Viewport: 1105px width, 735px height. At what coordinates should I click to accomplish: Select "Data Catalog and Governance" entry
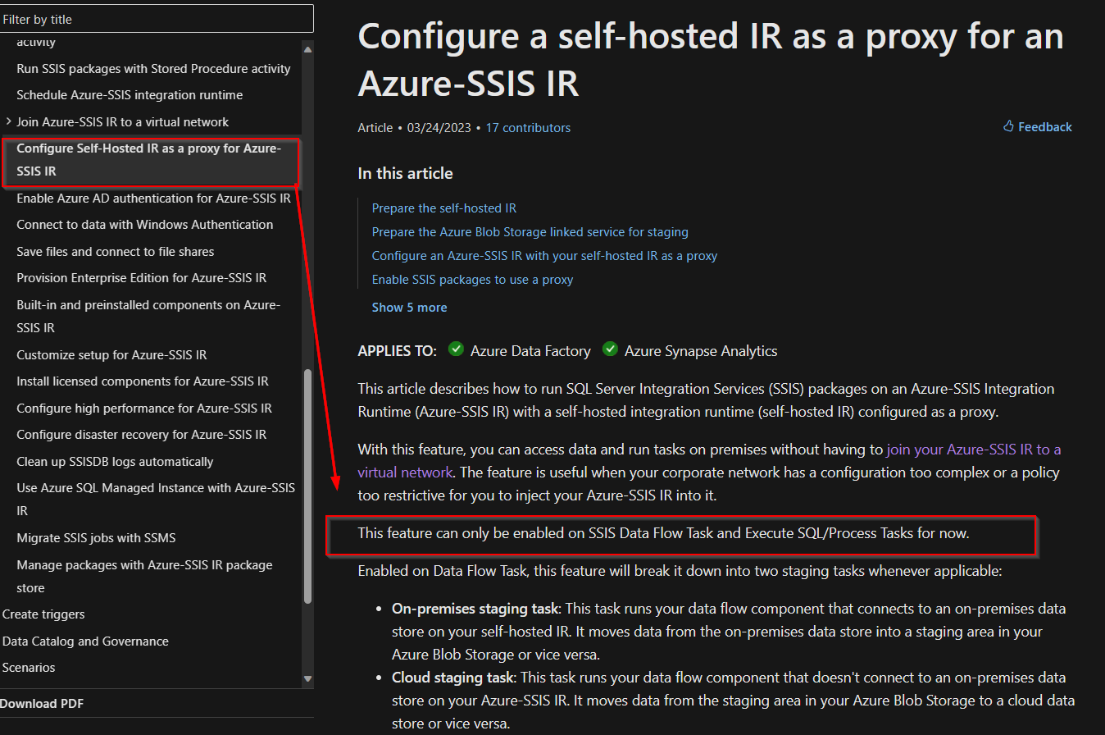(x=85, y=641)
